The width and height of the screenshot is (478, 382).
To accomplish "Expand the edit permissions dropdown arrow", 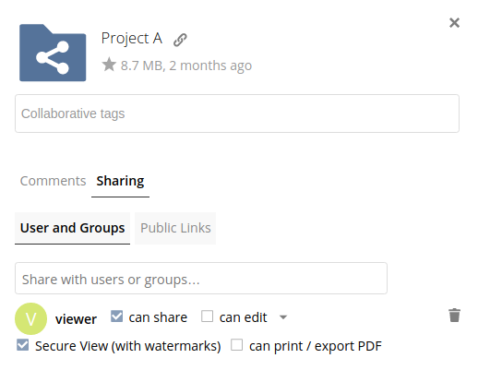I will pos(283,317).
